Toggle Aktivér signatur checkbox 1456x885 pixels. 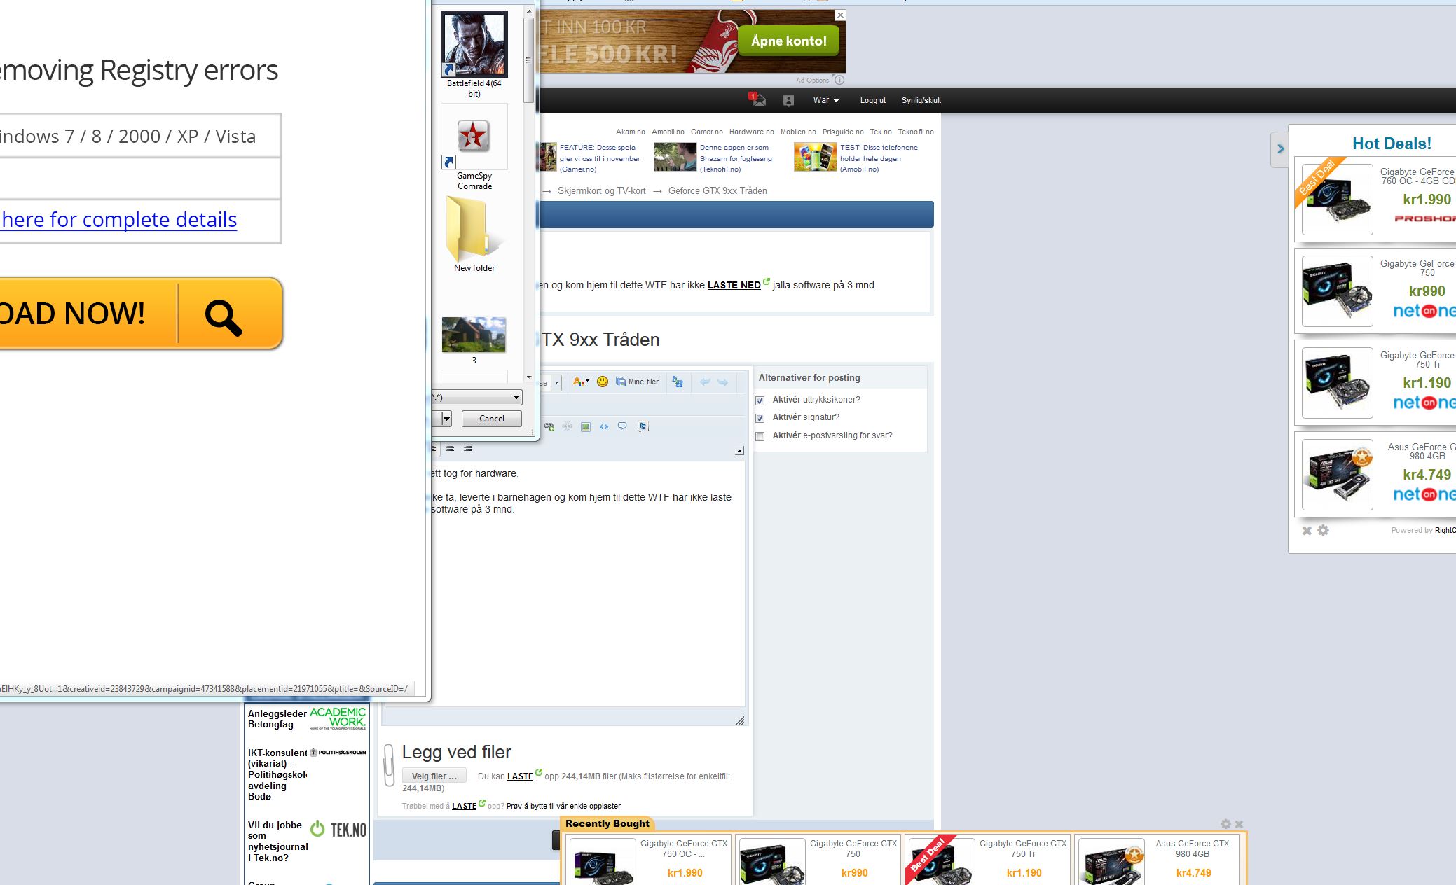[x=760, y=418]
